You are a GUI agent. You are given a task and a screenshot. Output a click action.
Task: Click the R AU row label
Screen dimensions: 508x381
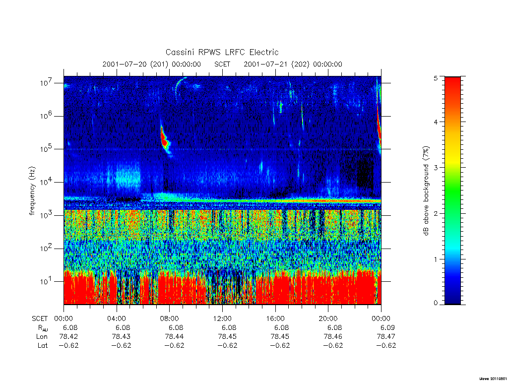pos(43,328)
